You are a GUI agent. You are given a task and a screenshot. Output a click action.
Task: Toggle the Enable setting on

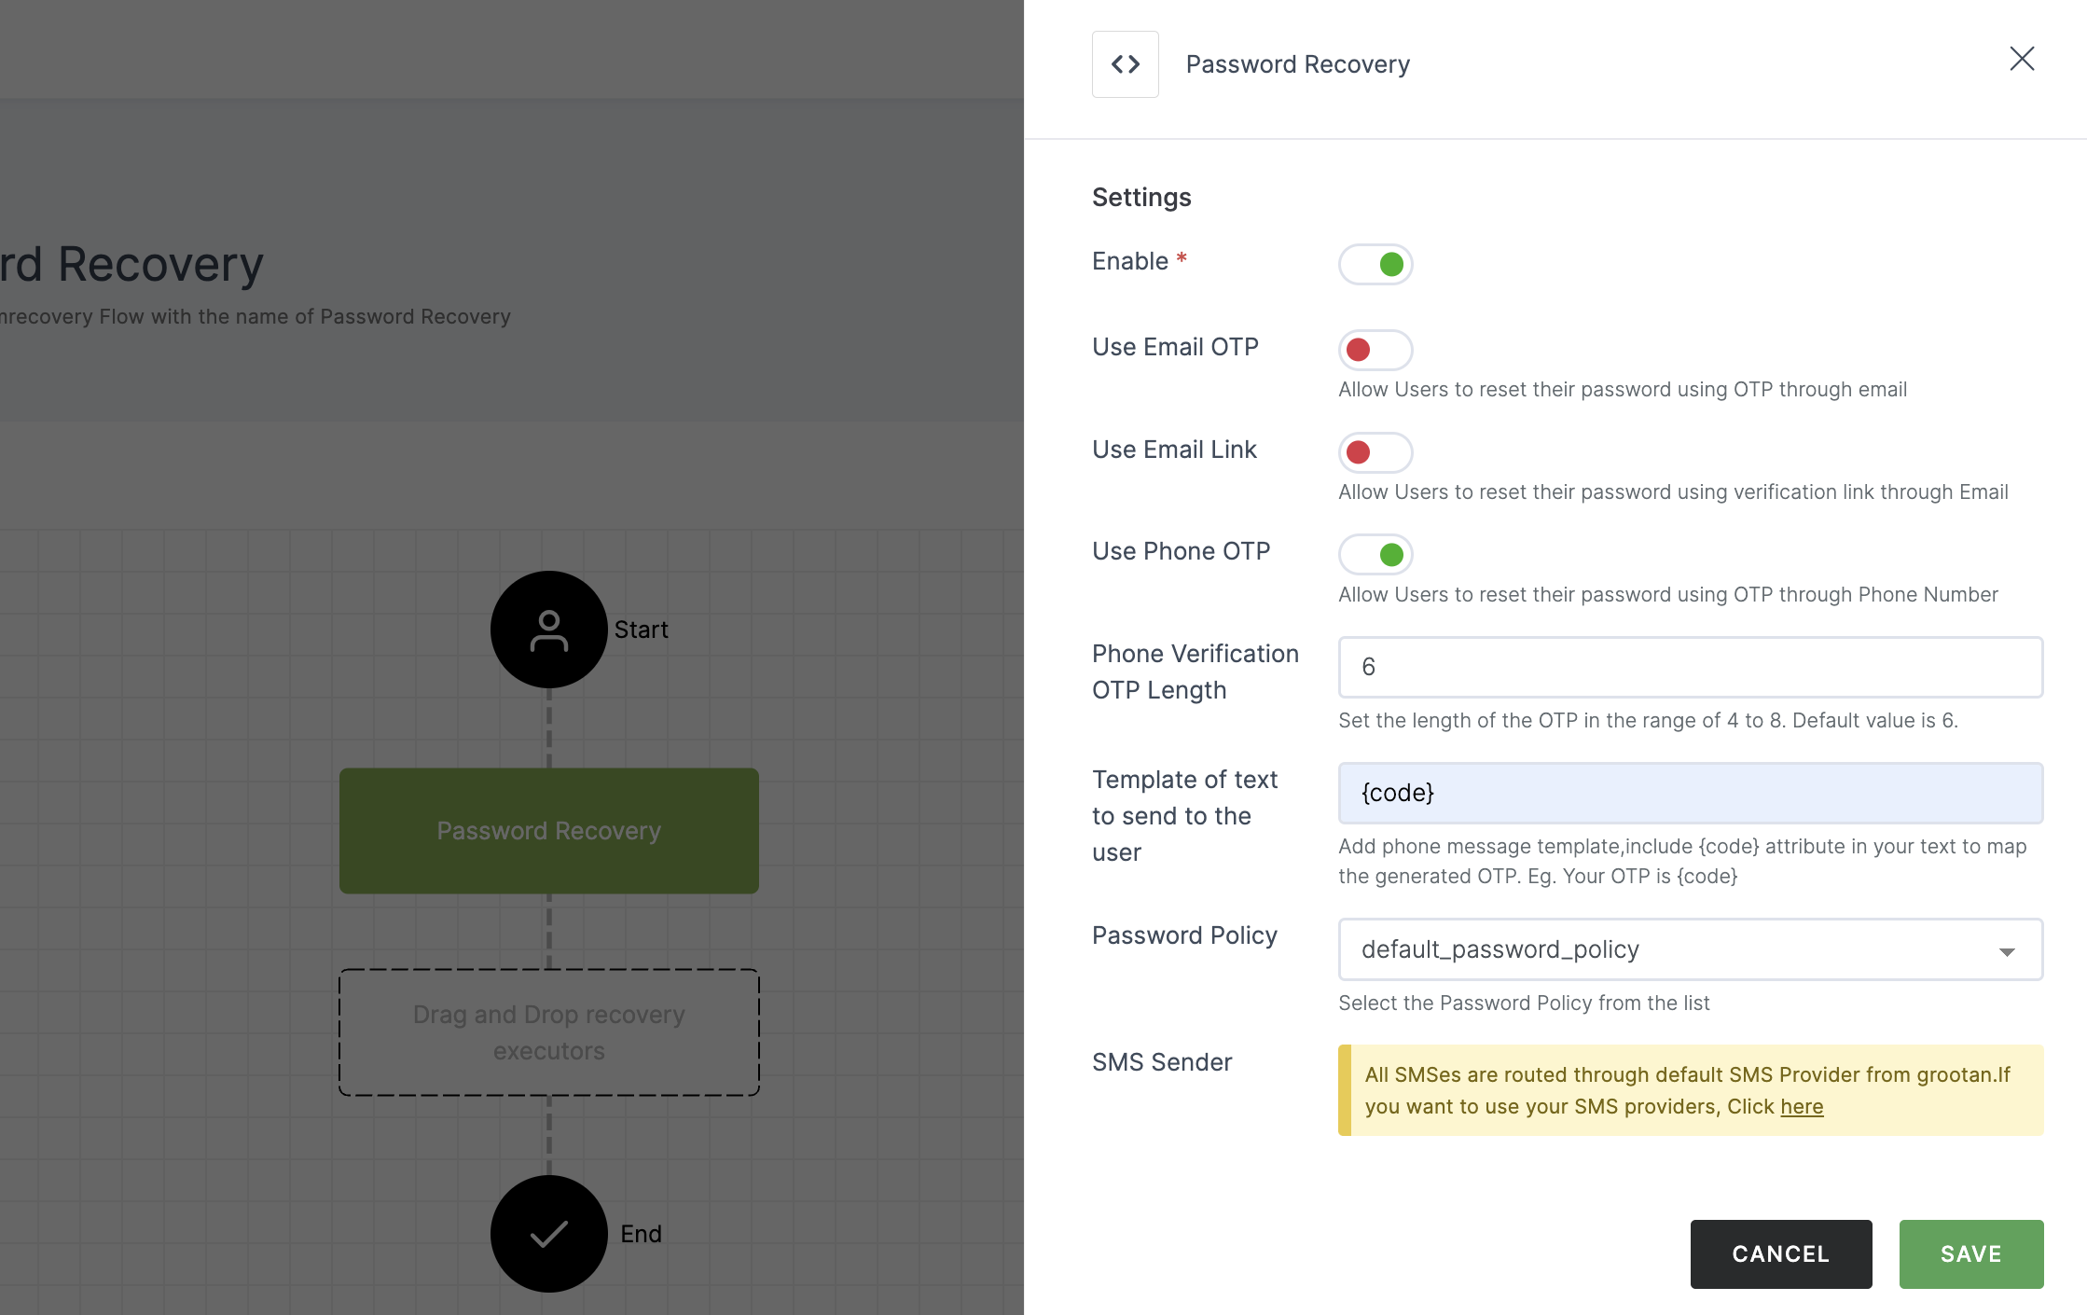click(x=1374, y=262)
